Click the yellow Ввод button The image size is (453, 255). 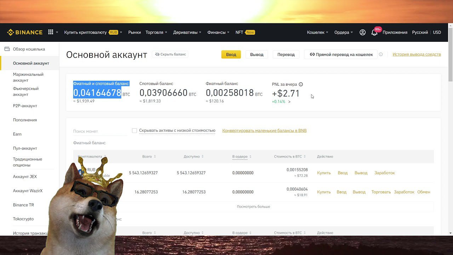pos(231,55)
